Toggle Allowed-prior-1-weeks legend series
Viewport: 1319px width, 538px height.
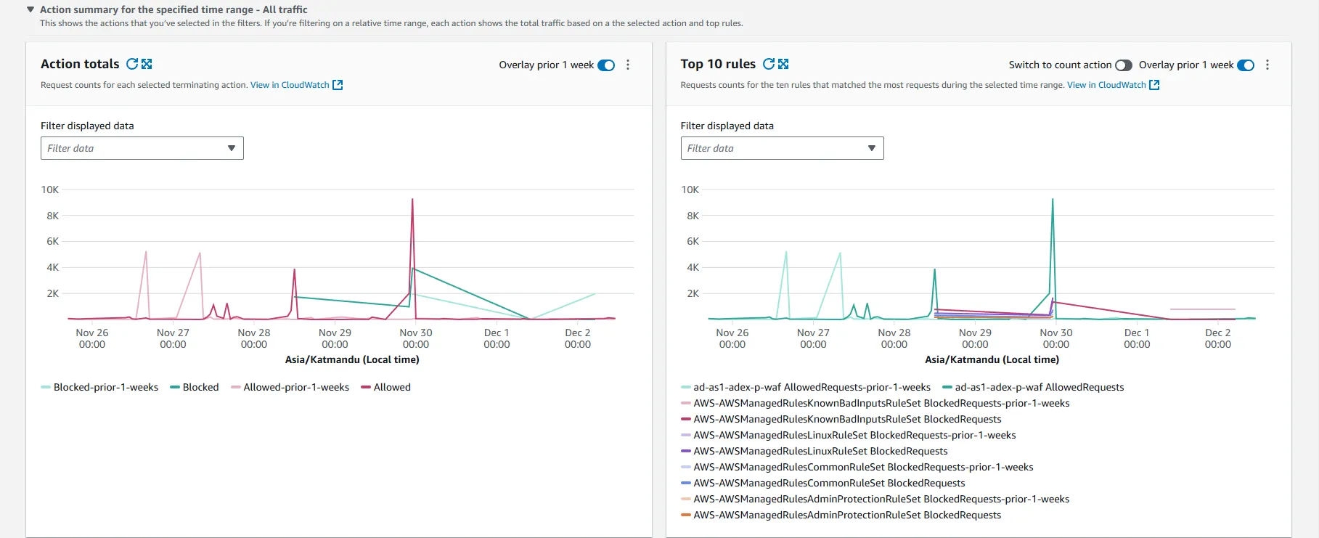[x=290, y=387]
